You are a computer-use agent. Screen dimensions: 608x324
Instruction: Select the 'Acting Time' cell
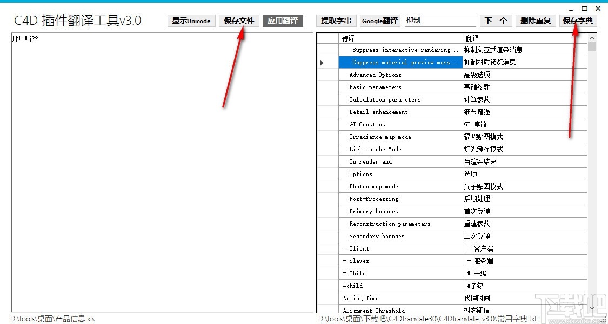(x=400, y=298)
